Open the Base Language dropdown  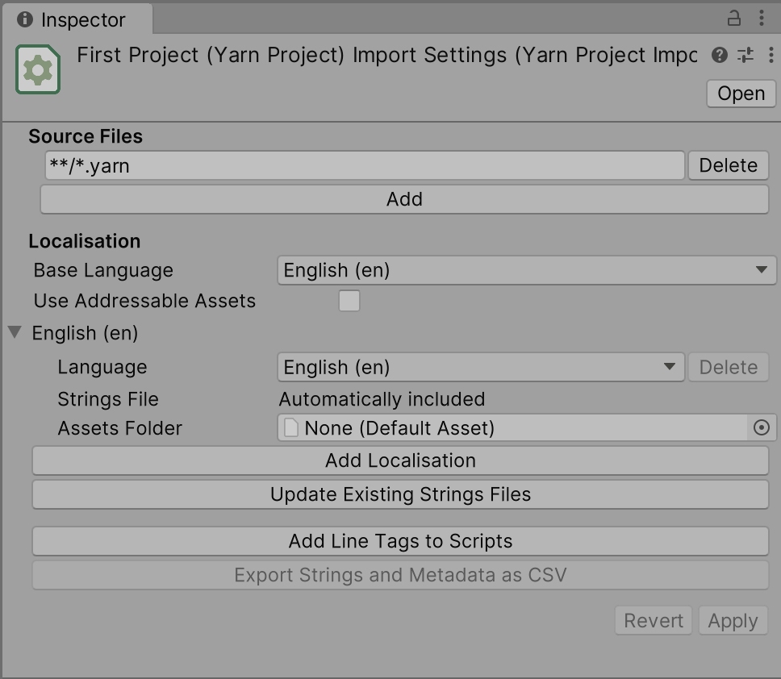coord(526,270)
